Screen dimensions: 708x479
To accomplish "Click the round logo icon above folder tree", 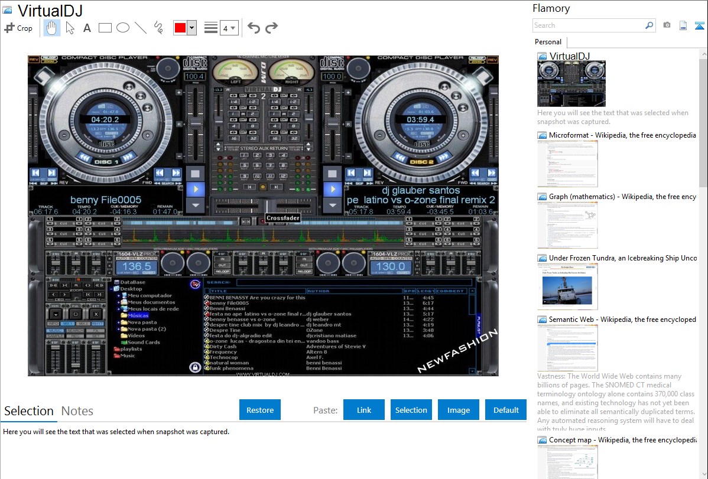I will [195, 285].
